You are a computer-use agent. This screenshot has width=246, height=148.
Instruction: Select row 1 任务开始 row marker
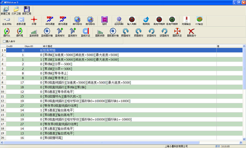3,50
